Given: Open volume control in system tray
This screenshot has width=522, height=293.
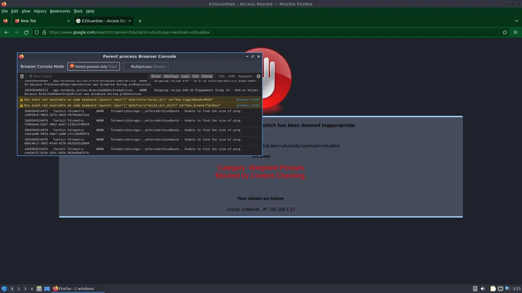Looking at the screenshot, I should click(x=483, y=289).
